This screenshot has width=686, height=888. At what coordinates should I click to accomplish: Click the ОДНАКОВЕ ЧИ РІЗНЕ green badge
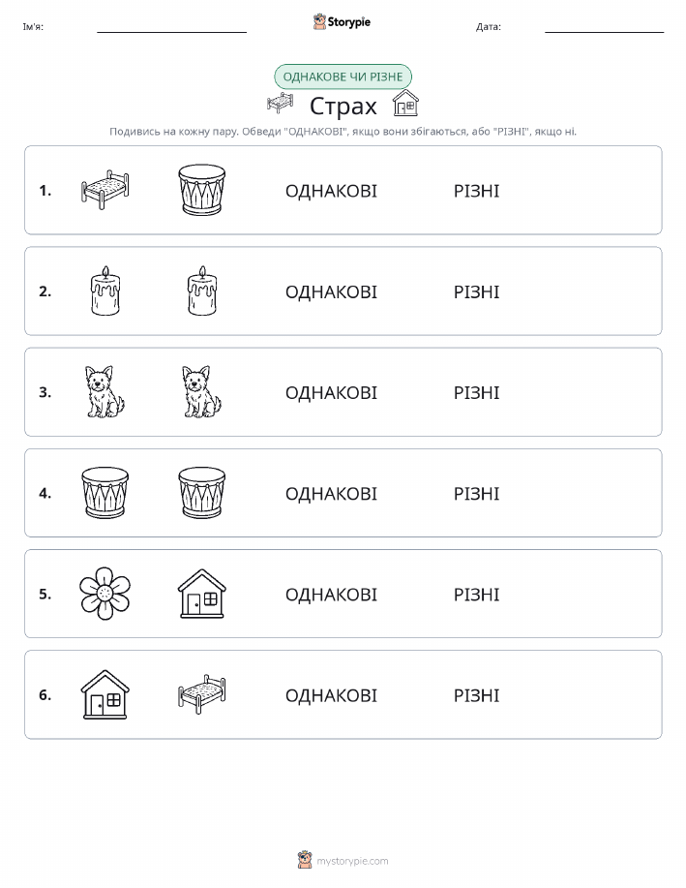[x=343, y=77]
